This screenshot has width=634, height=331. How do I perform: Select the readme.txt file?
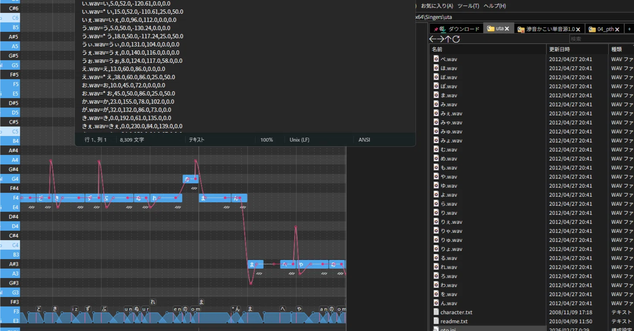[x=454, y=321]
